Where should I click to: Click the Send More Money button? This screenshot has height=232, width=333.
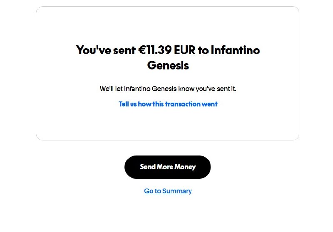point(167,167)
